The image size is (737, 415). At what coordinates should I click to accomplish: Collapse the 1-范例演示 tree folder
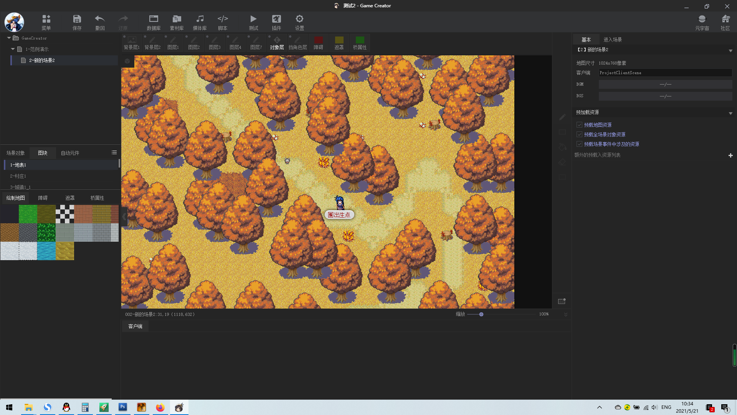click(13, 49)
